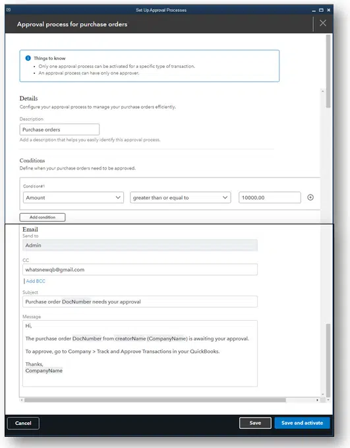Click the vertical scrollbar thumb at top right
This screenshot has height=448, width=350.
328,71
